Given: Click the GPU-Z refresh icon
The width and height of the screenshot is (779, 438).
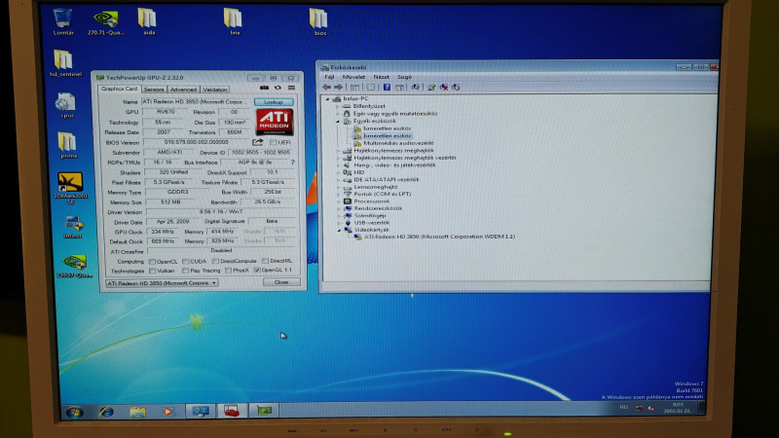Looking at the screenshot, I should [278, 88].
